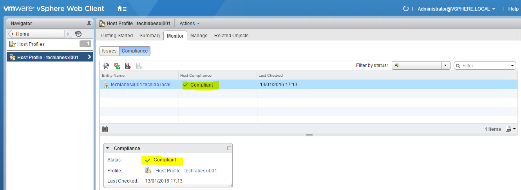Switch to the Summary tab
This screenshot has height=190, width=521.
150,35
